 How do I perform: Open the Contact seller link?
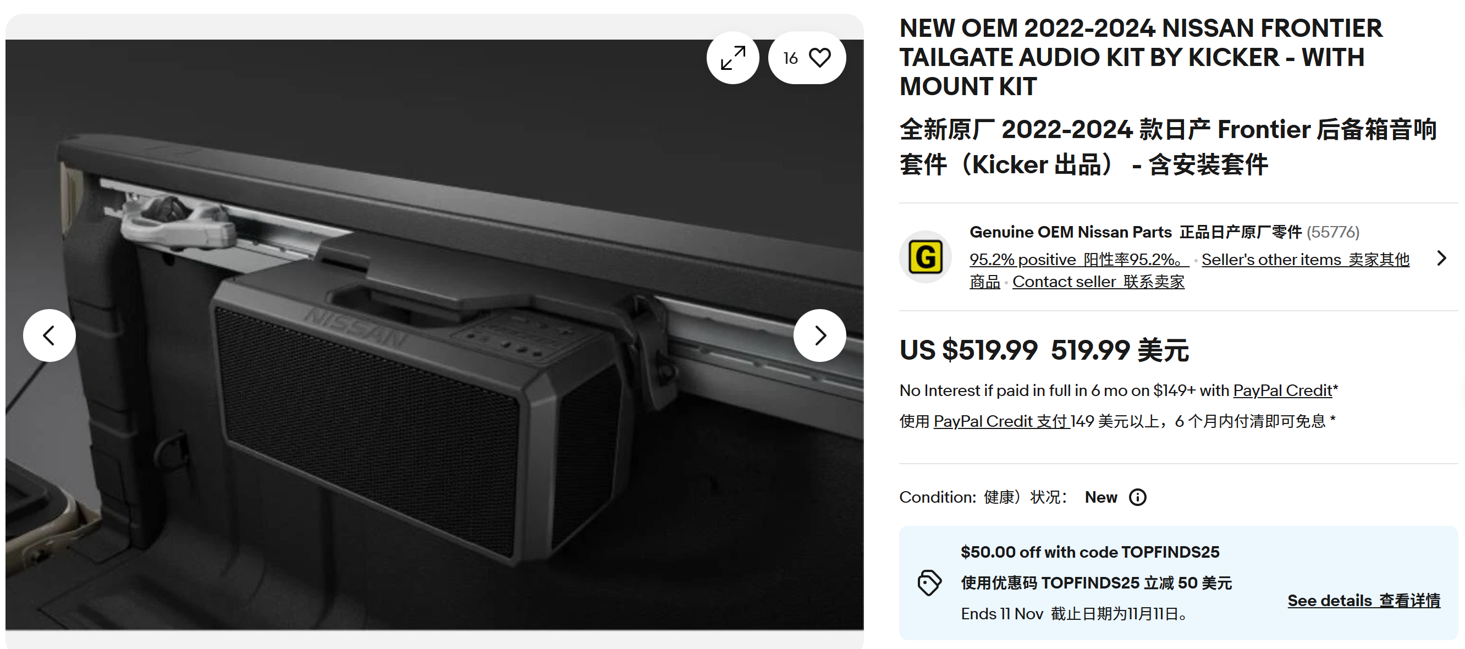(x=1098, y=282)
